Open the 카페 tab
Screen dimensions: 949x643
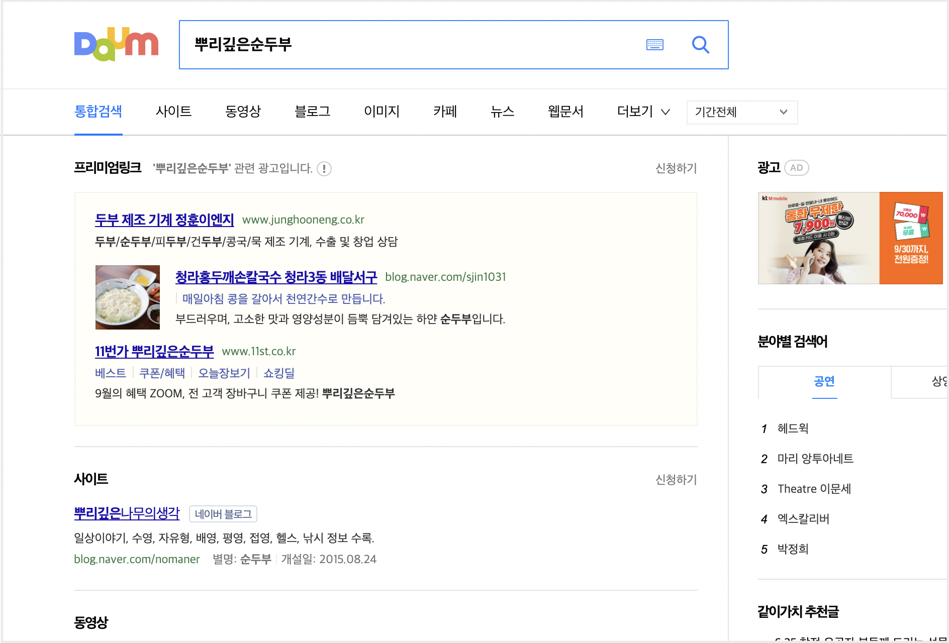[445, 111]
